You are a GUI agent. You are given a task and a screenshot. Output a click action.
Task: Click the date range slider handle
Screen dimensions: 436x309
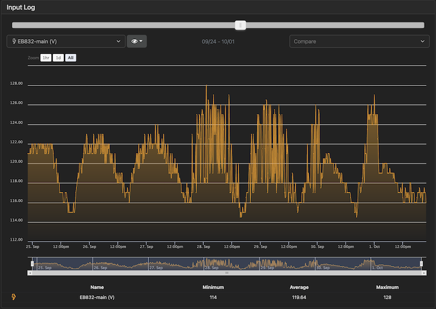pyautogui.click(x=241, y=25)
